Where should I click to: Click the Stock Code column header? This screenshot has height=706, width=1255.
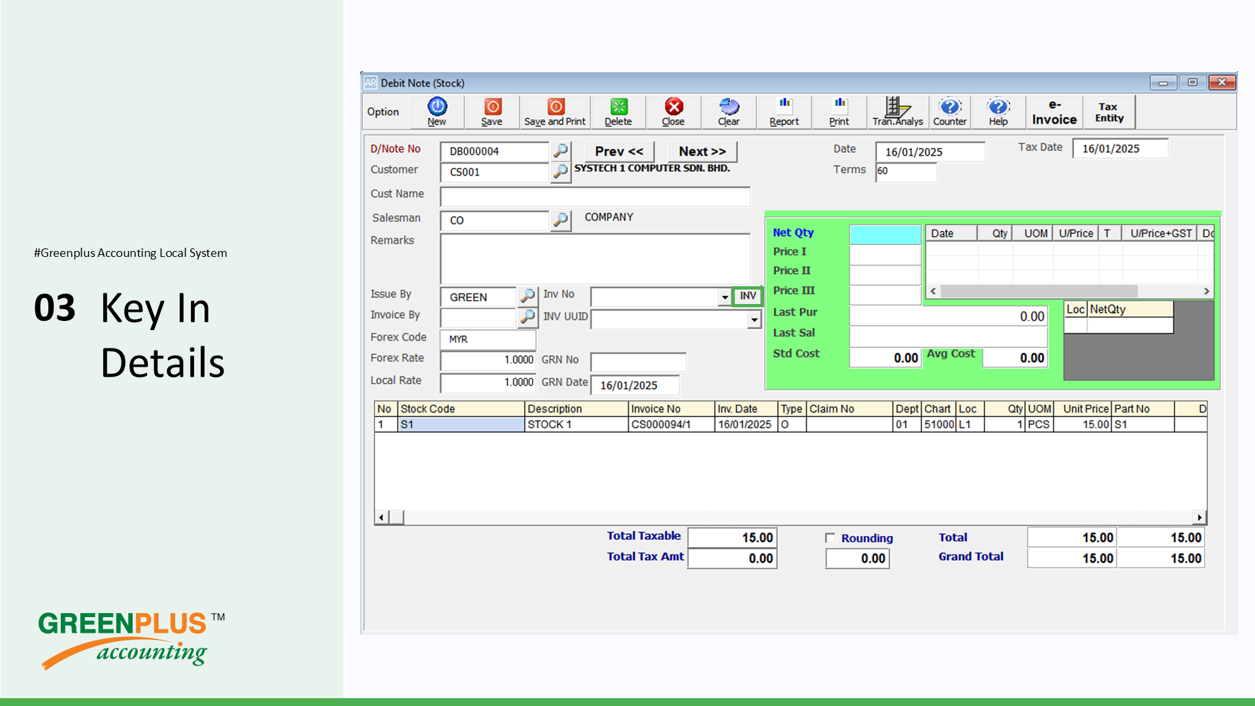(x=461, y=409)
